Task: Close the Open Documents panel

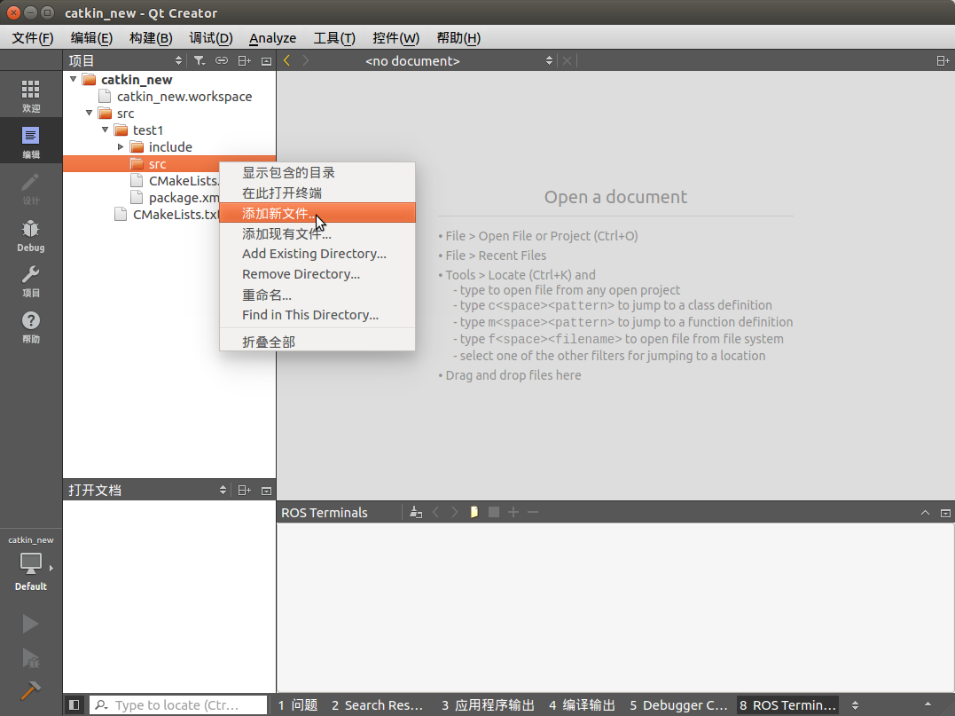Action: point(266,491)
